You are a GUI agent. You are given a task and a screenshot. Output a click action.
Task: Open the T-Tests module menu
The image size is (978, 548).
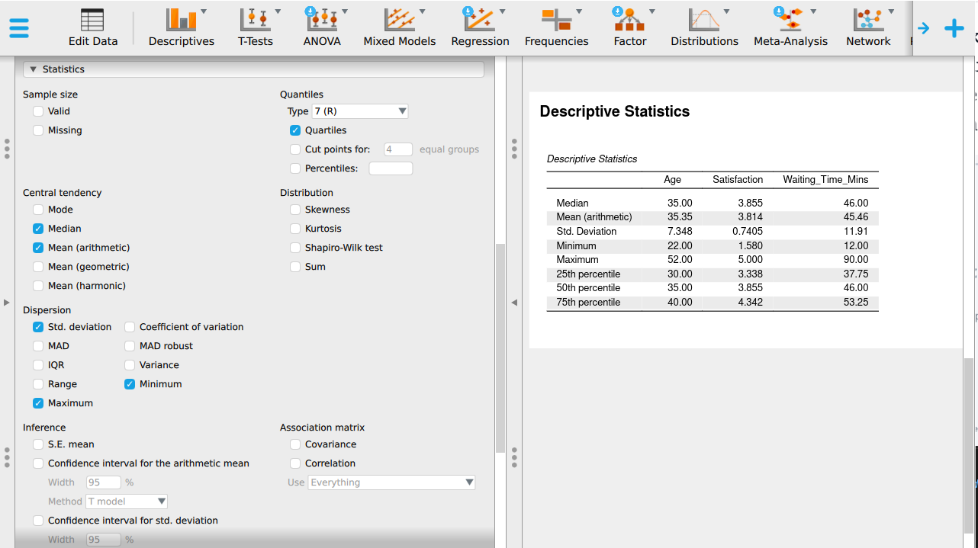[x=256, y=28]
